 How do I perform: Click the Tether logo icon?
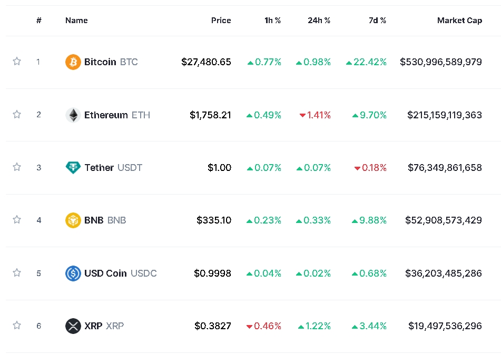point(73,168)
